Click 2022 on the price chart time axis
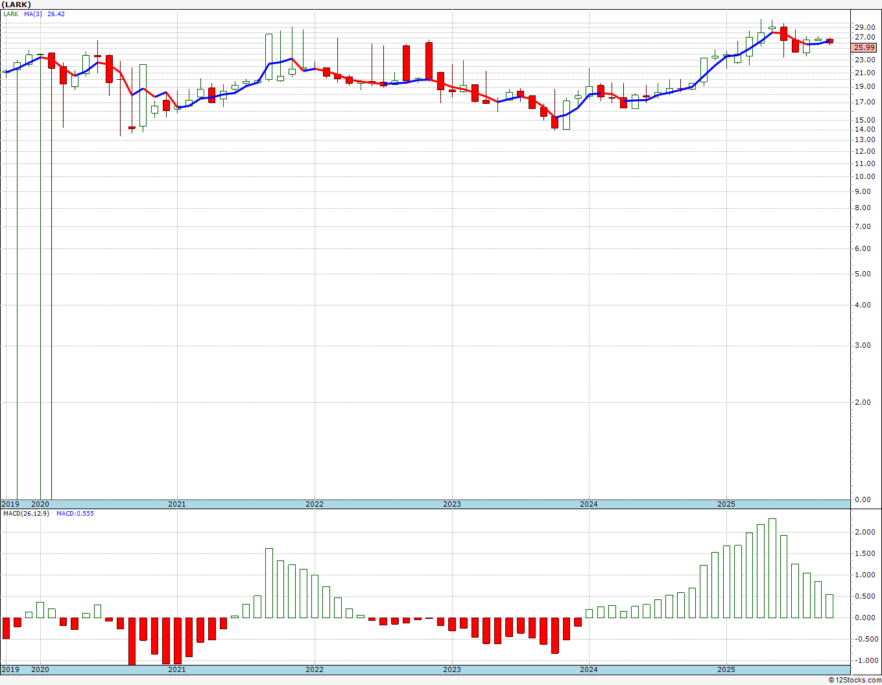The width and height of the screenshot is (882, 685). (x=315, y=504)
